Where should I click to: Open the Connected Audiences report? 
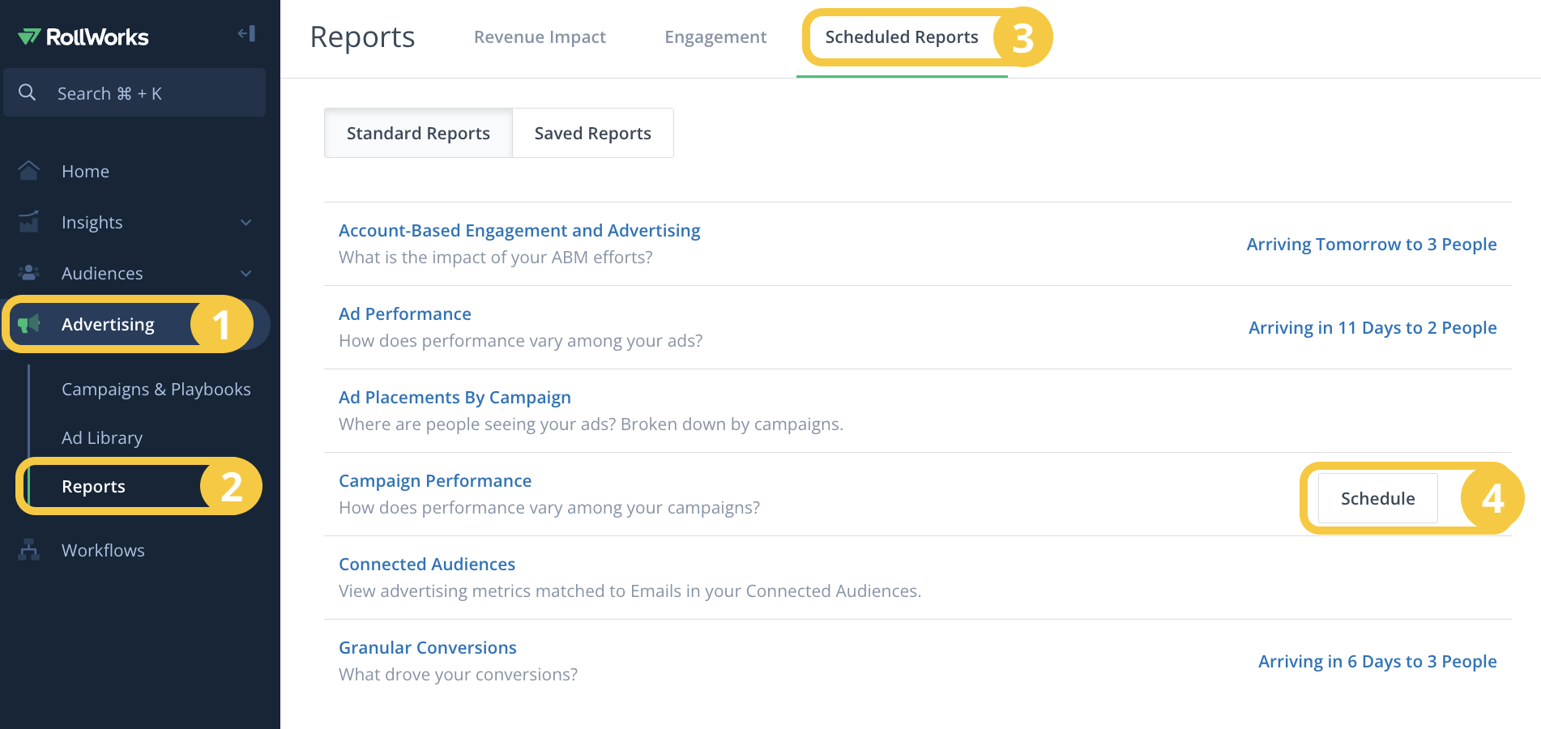tap(427, 564)
